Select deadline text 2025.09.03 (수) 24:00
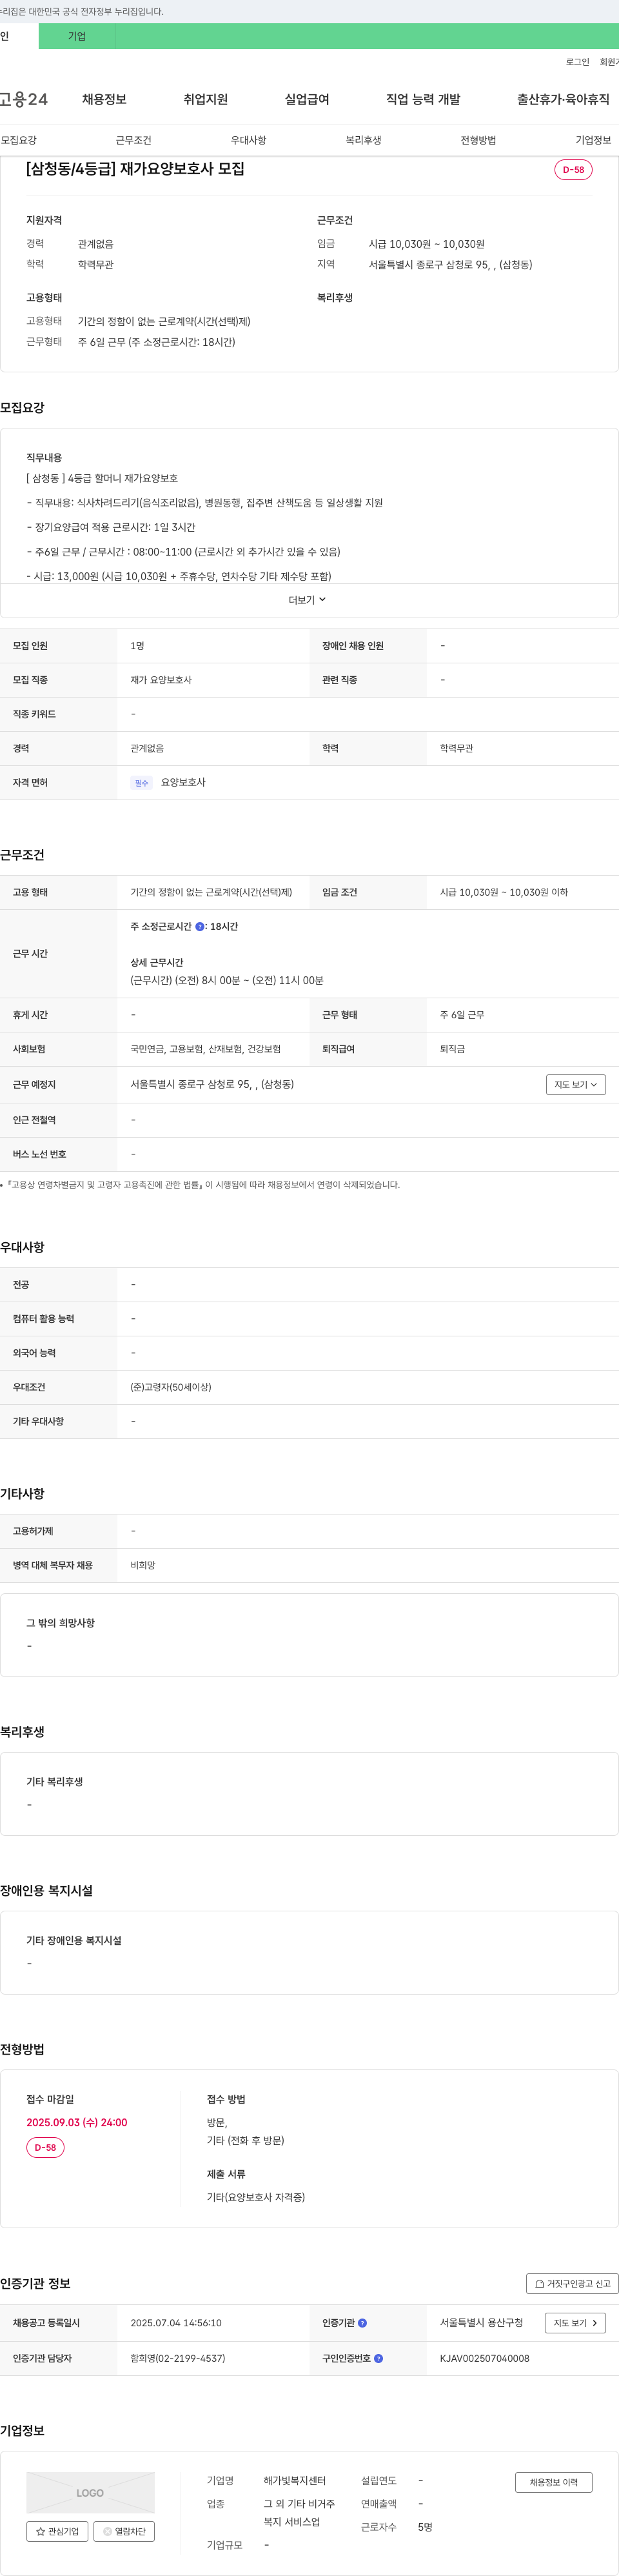 tap(77, 2122)
